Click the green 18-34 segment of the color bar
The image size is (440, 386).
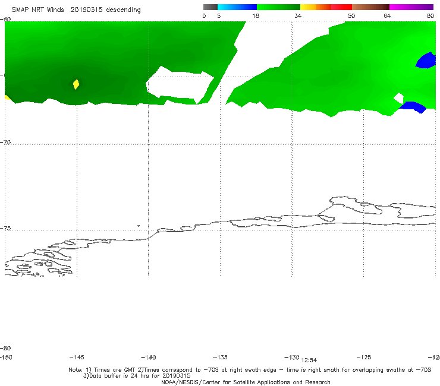click(278, 7)
